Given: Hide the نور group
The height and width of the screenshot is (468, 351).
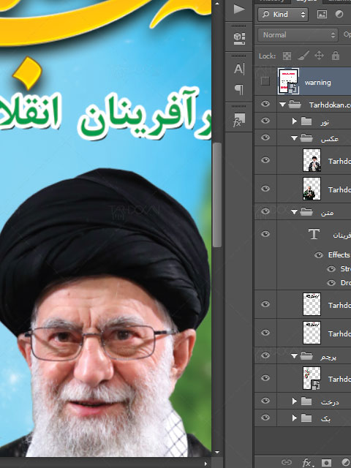Looking at the screenshot, I should [265, 121].
